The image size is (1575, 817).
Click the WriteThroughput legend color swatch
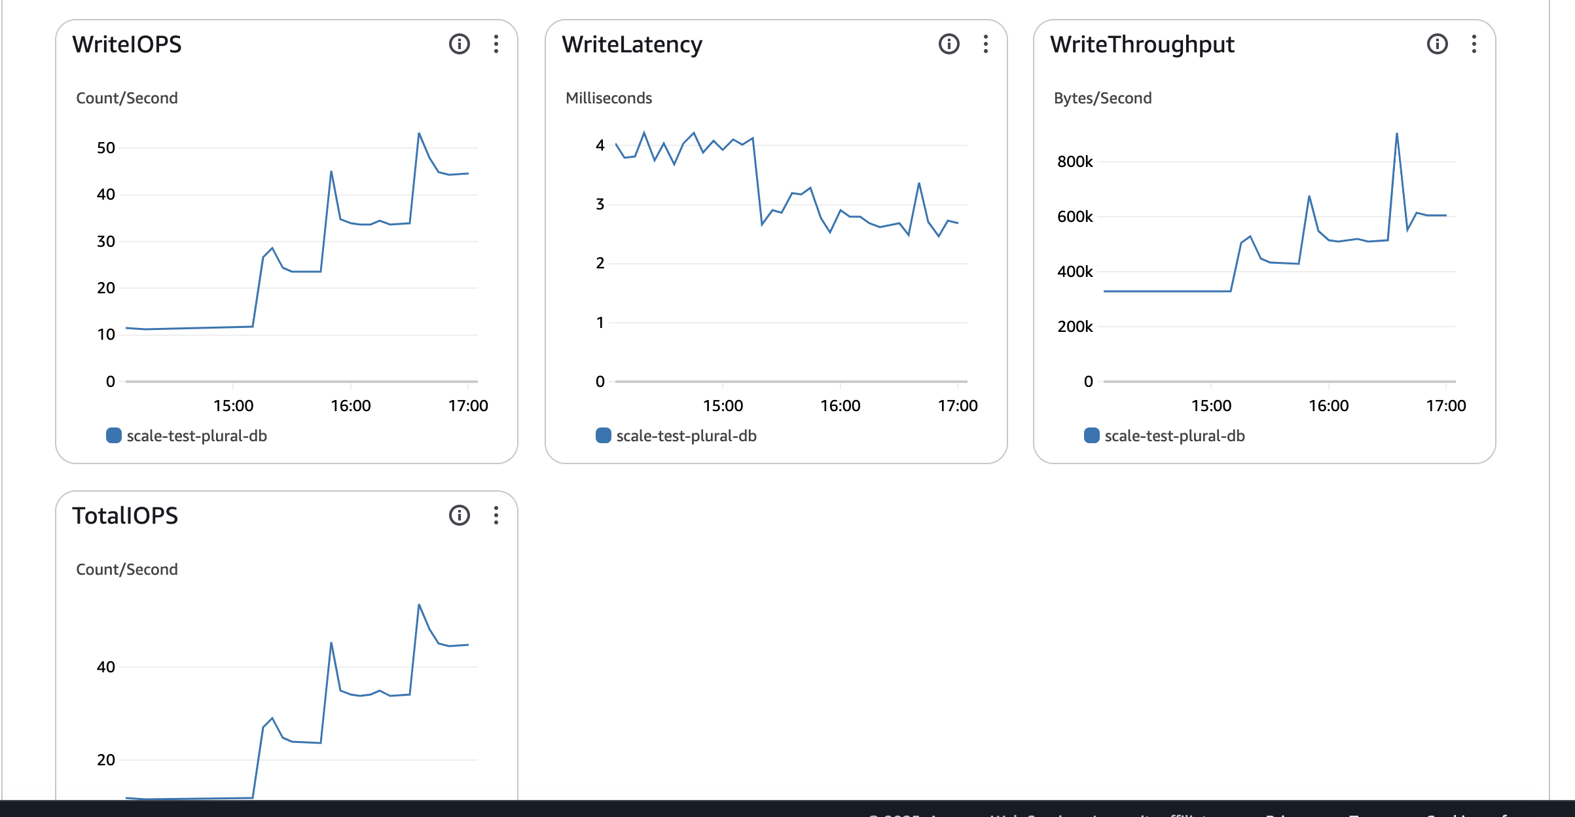pos(1092,435)
